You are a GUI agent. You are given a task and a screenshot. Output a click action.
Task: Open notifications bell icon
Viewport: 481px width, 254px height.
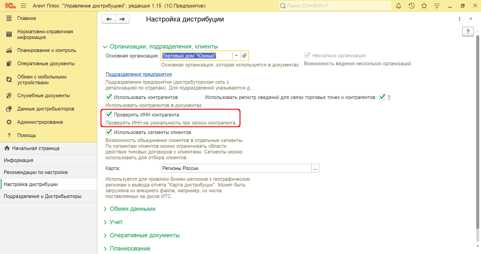tap(399, 6)
